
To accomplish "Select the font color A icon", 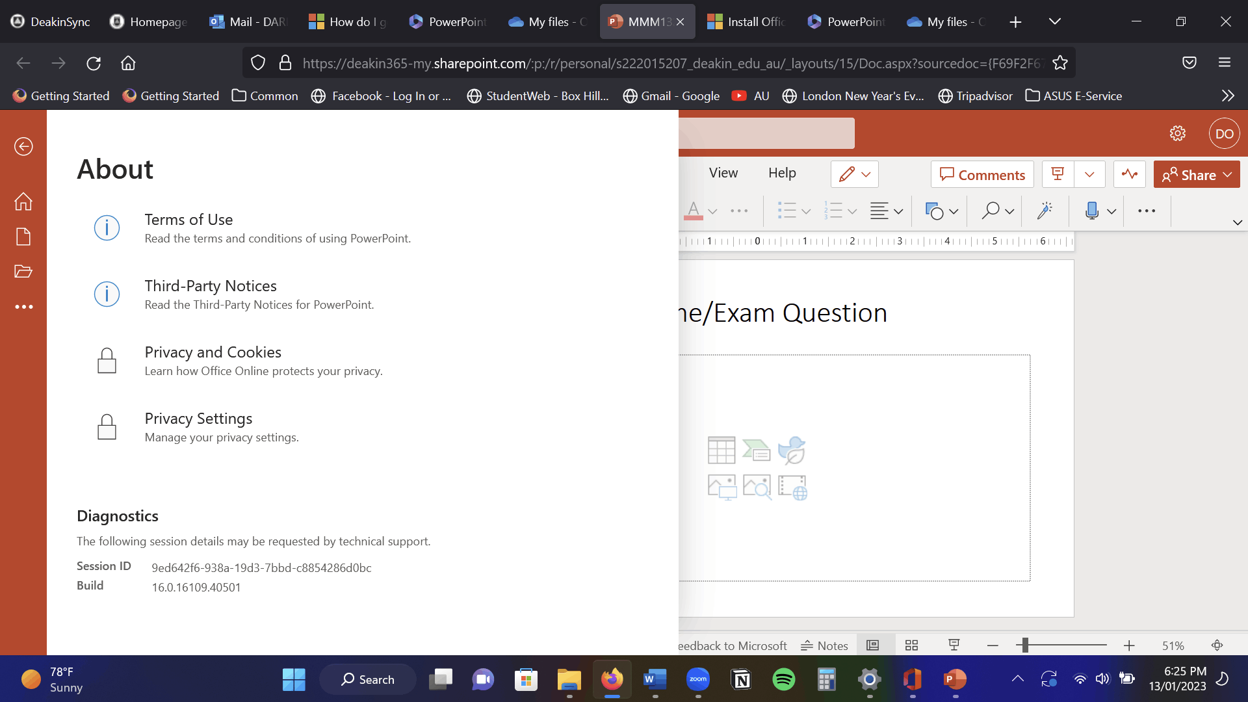I will pos(694,211).
